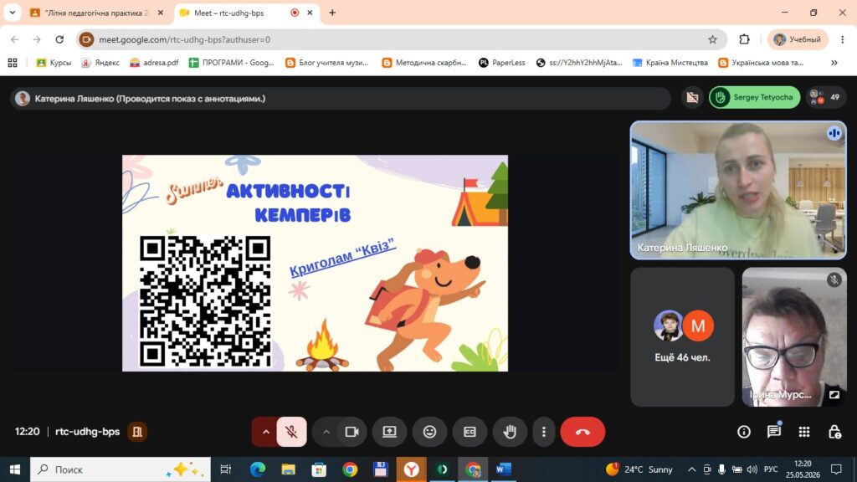Image resolution: width=857 pixels, height=482 pixels.
Task: Leave the call with red hang-up button
Action: 582,432
